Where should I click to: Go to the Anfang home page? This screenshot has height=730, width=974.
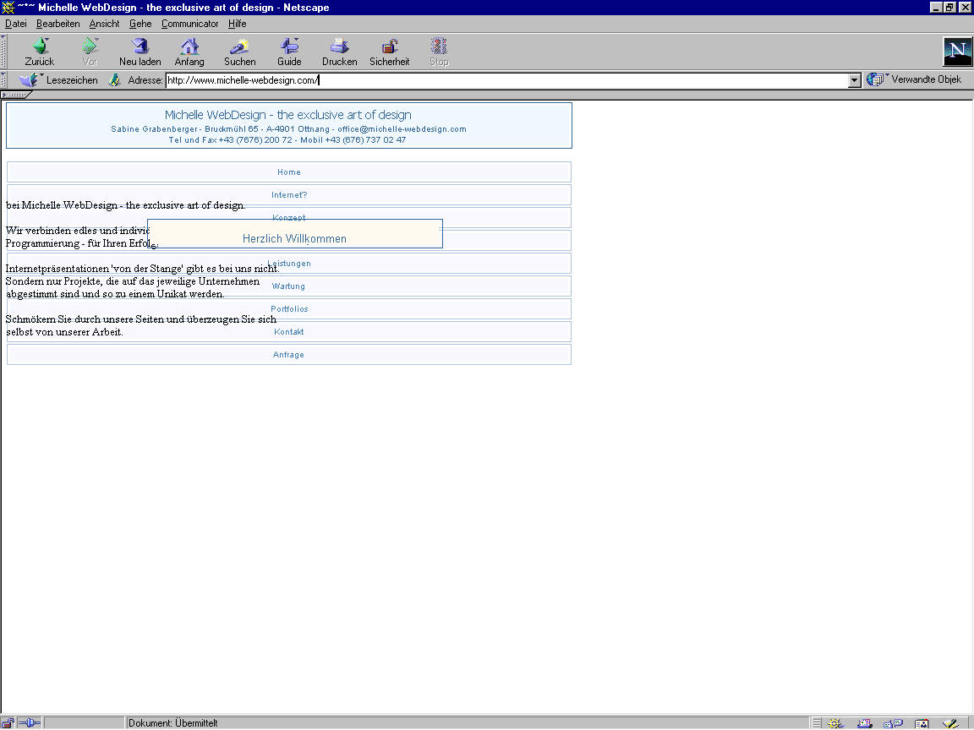coord(189,52)
